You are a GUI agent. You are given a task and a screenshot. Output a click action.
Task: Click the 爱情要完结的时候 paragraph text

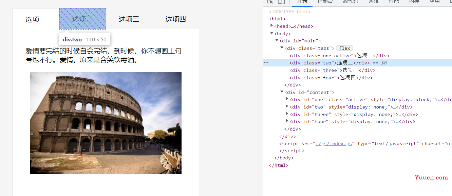pyautogui.click(x=103, y=56)
